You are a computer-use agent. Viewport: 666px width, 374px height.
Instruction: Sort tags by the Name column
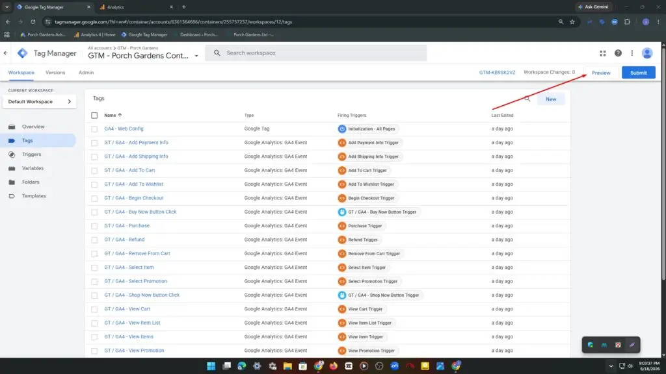click(x=113, y=116)
